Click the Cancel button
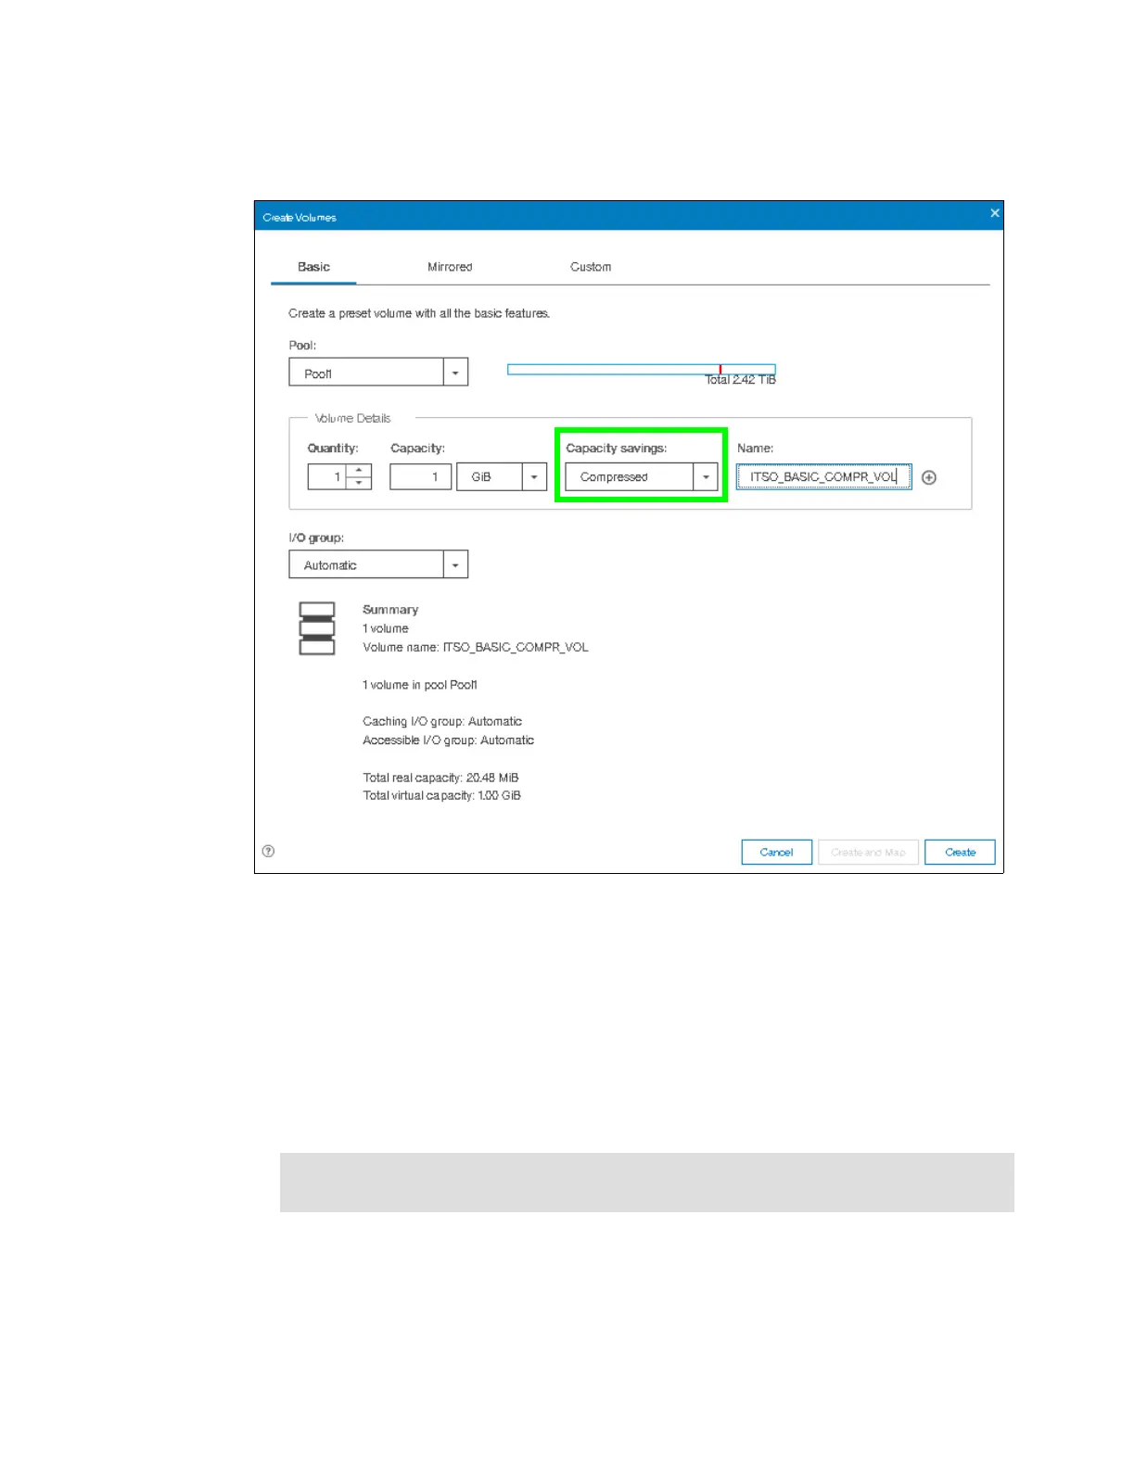1135x1468 pixels. click(x=777, y=852)
